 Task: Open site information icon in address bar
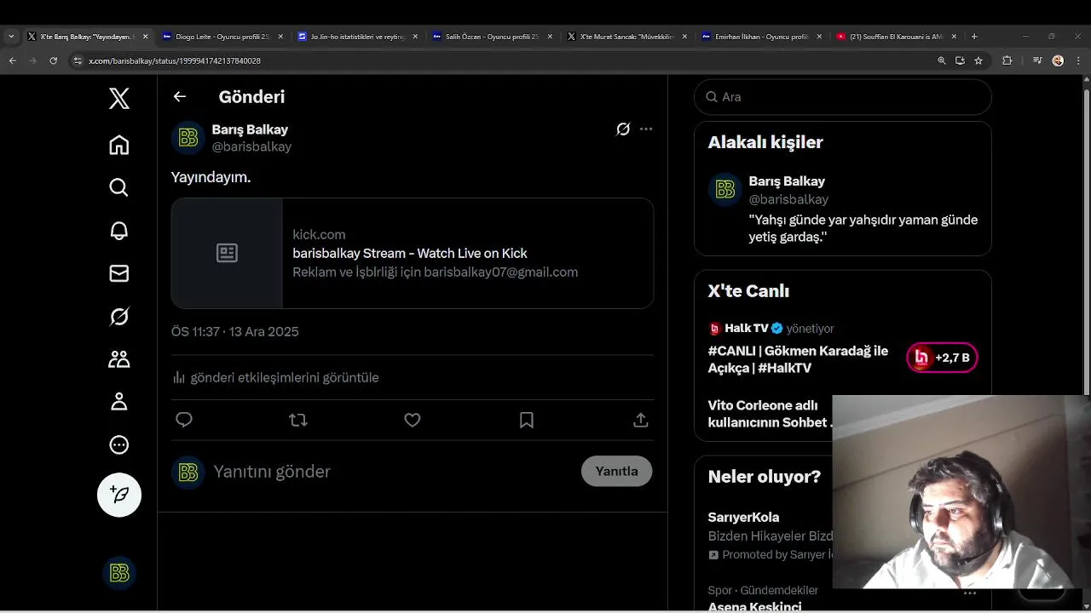pyautogui.click(x=78, y=60)
